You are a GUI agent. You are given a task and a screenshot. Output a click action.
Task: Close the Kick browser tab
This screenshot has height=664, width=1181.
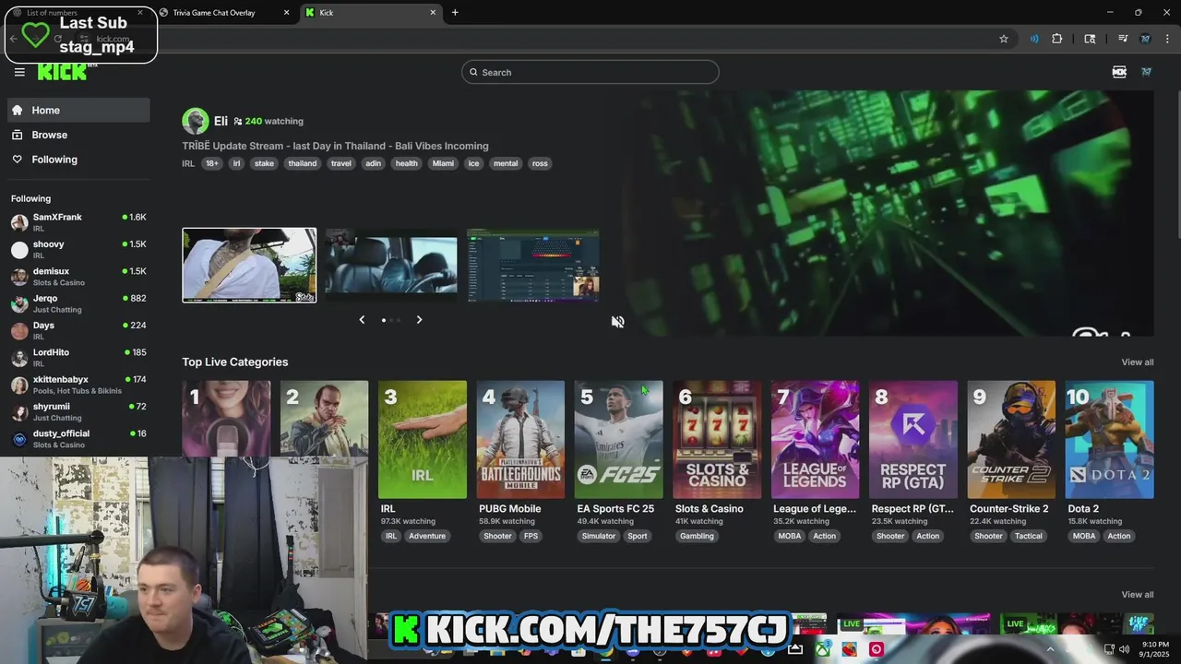point(433,13)
